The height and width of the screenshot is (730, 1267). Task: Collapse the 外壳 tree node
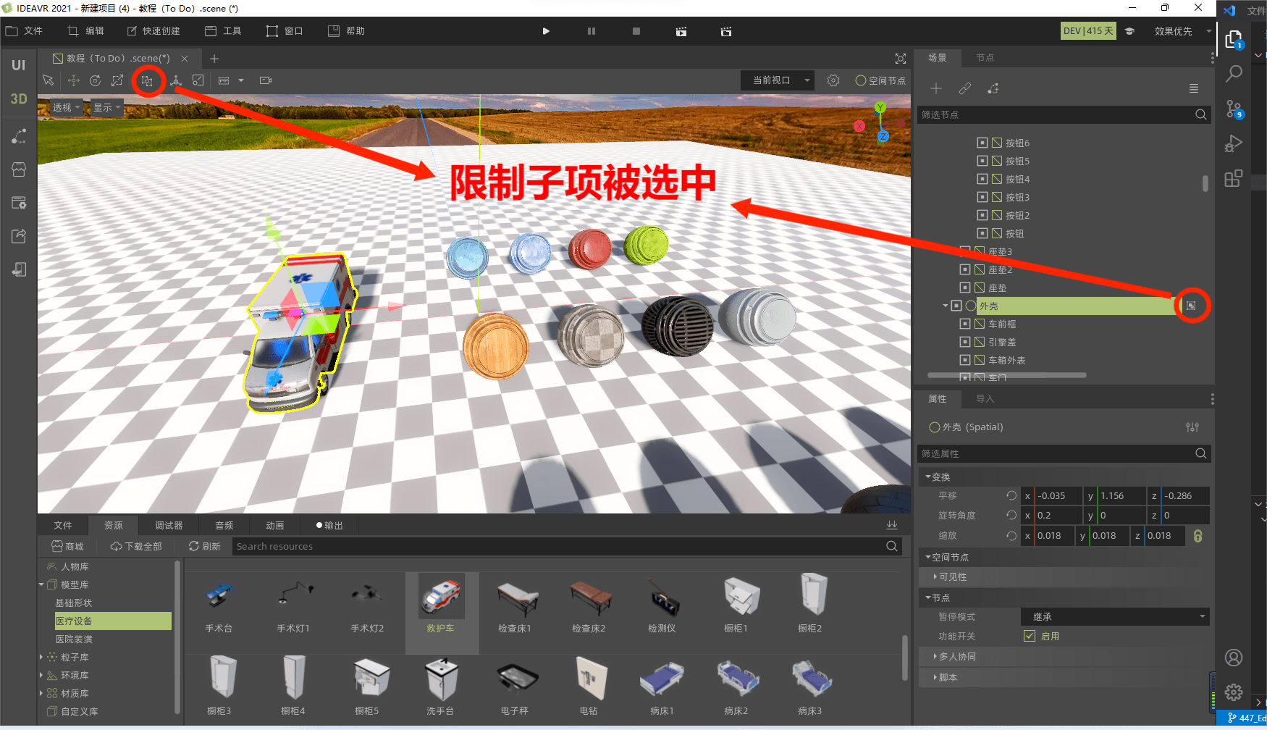[x=946, y=306]
